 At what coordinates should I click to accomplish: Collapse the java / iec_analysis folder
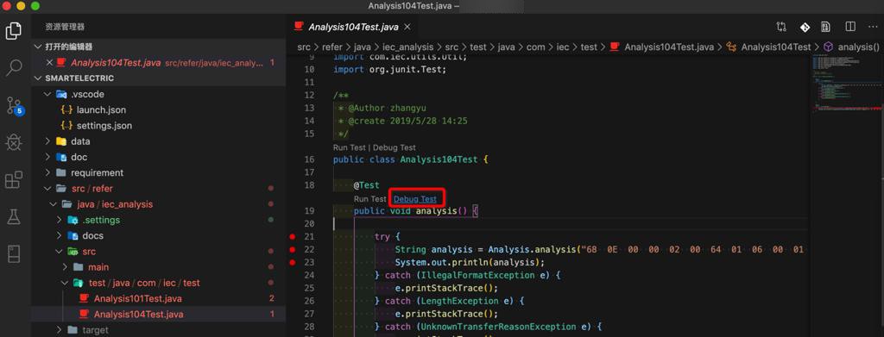pyautogui.click(x=53, y=204)
